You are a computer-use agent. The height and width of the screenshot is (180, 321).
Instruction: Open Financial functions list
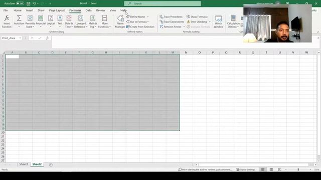click(41, 21)
